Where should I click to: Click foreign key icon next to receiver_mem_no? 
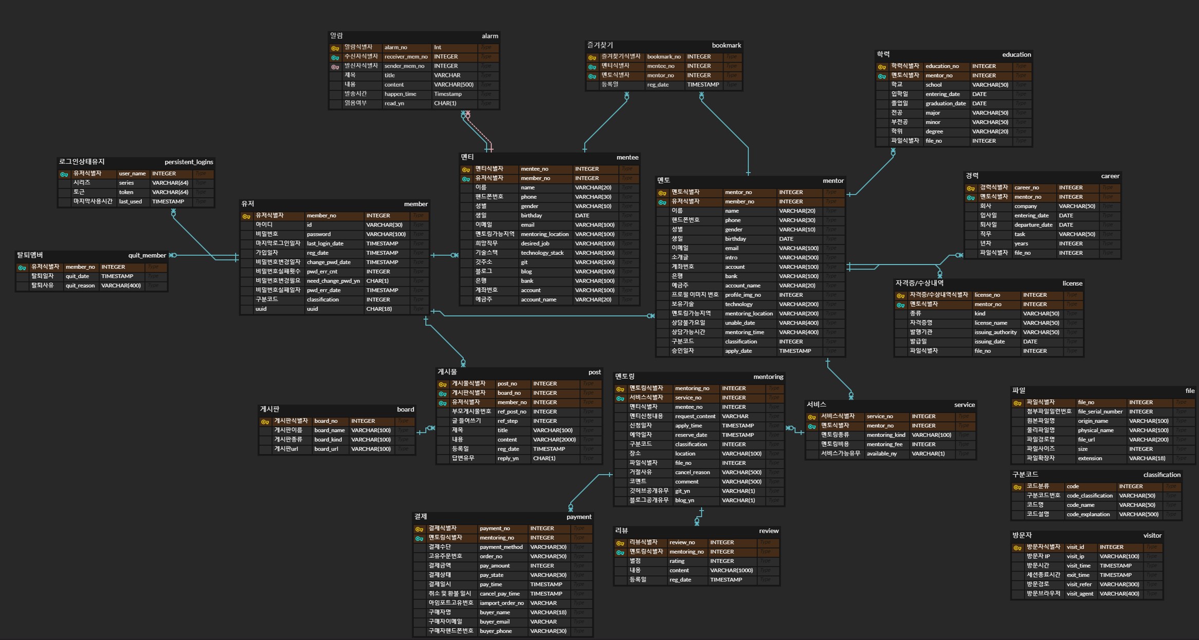coord(335,58)
